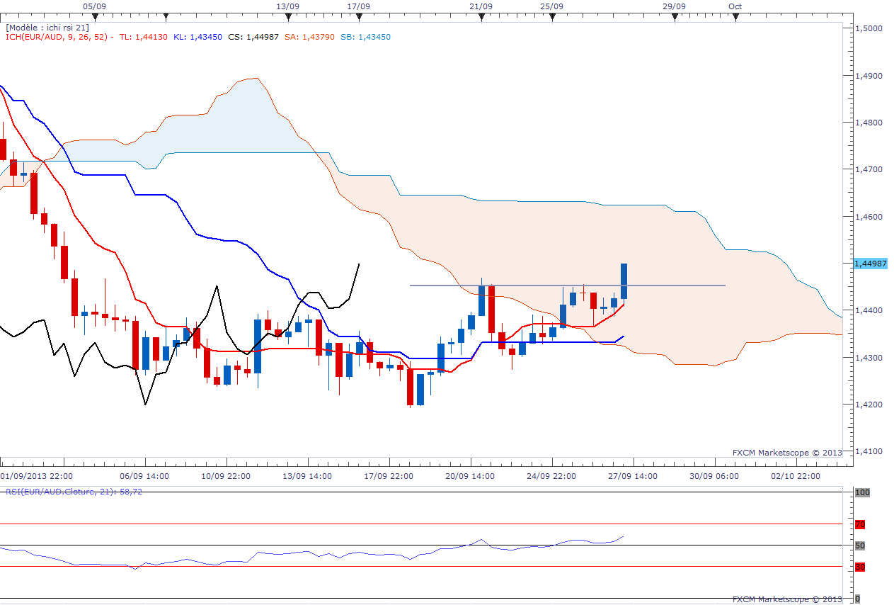Click the TL: 1,44130 legend value
Screen dimensions: 894x605
[144, 37]
